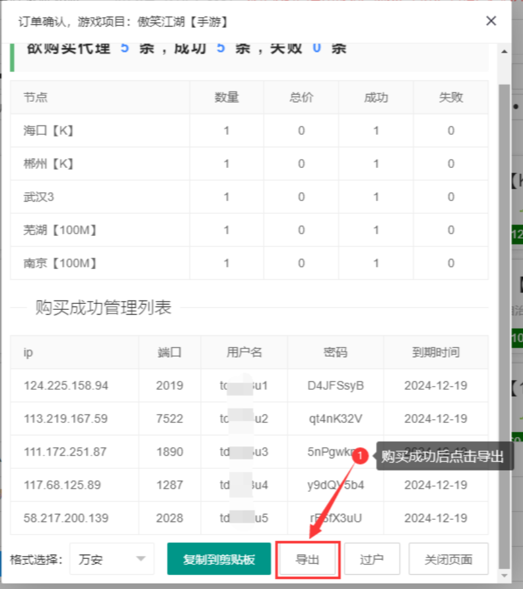Screen dimensions: 523x589
Task: Click the 密码 column header
Action: 335,352
